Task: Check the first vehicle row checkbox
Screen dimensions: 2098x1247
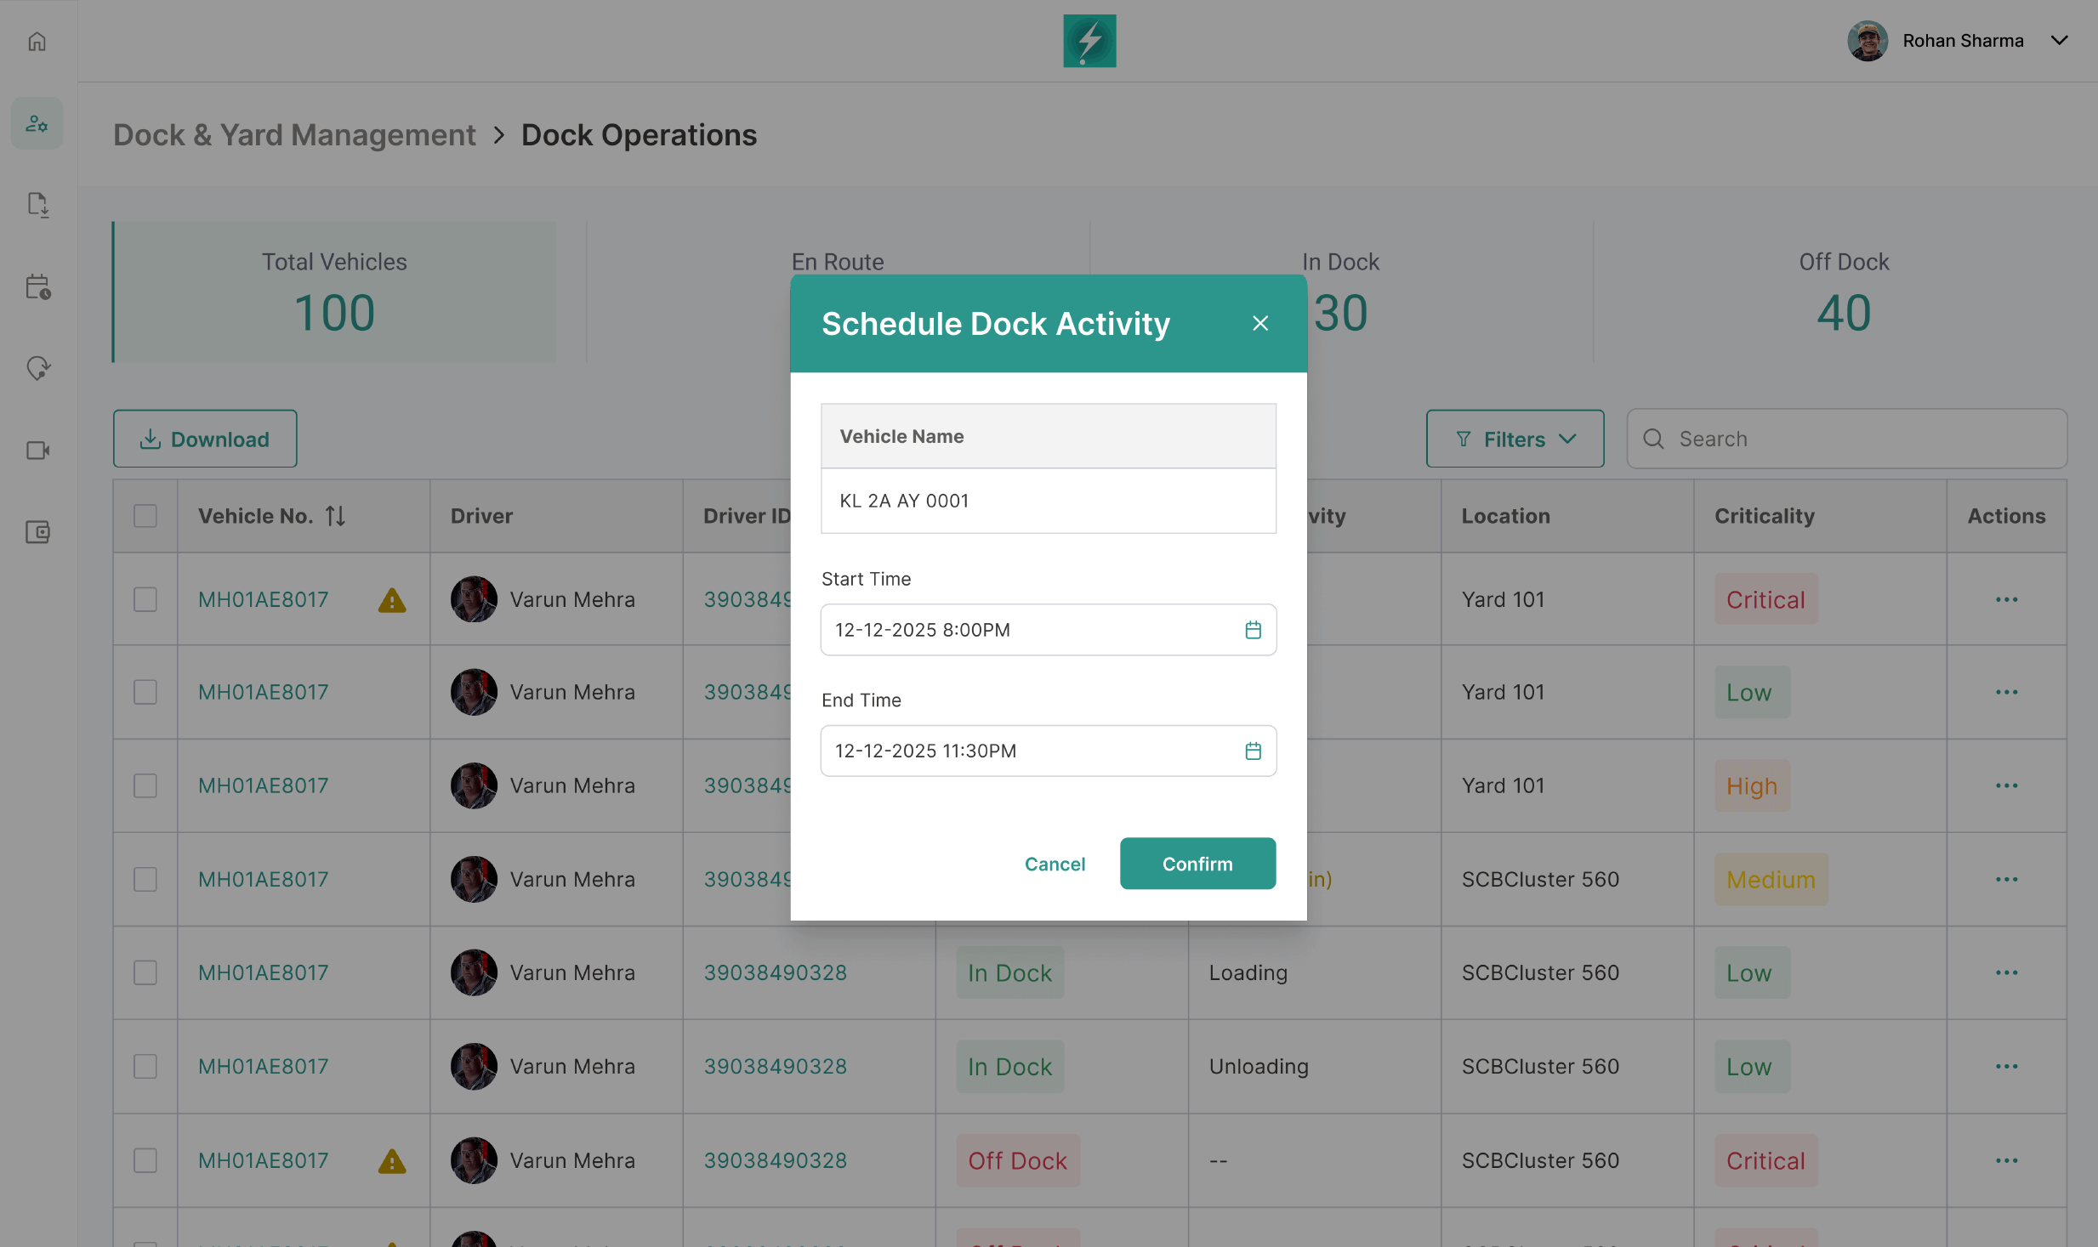Action: [145, 599]
